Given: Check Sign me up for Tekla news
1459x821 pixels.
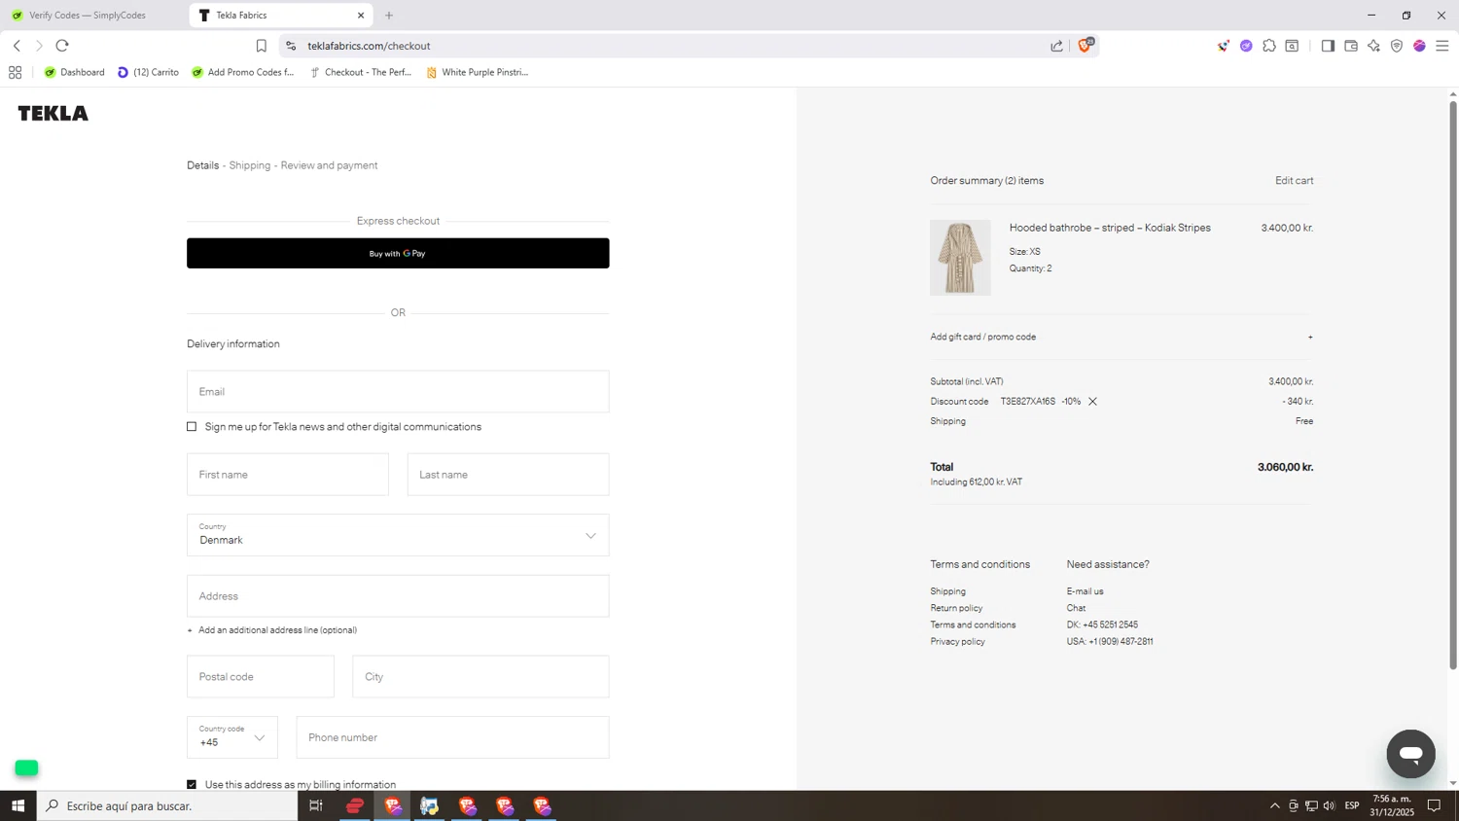Looking at the screenshot, I should (x=192, y=427).
